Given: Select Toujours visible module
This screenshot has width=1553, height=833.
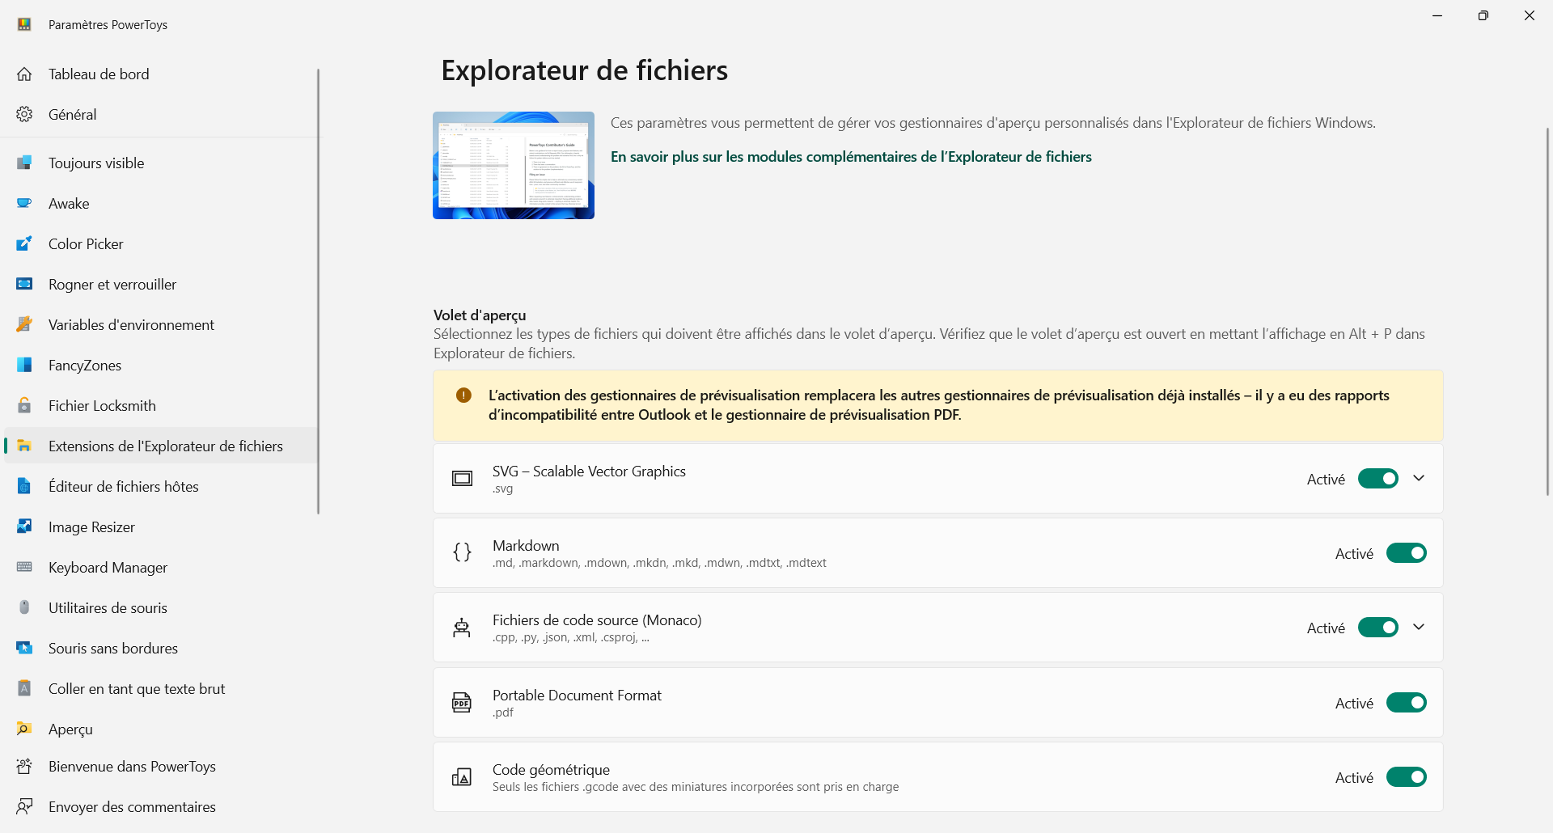Looking at the screenshot, I should tap(160, 163).
